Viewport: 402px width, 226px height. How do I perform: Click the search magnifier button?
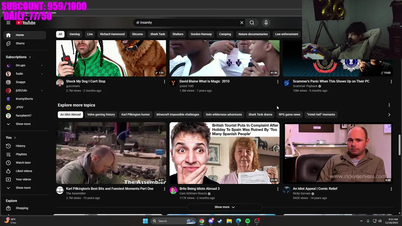point(252,23)
